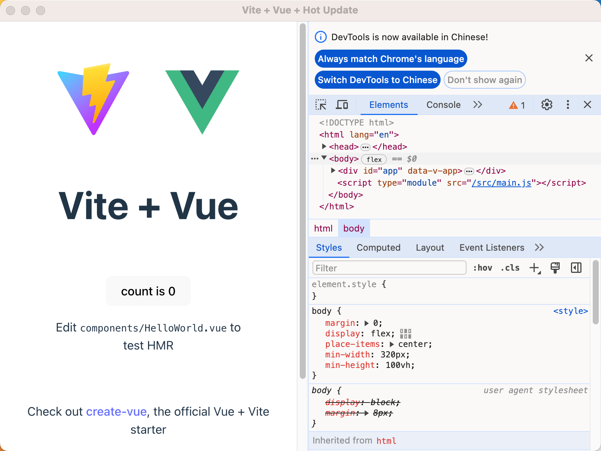Switch to the Elements tab
Viewport: 601px width, 451px height.
[x=388, y=105]
